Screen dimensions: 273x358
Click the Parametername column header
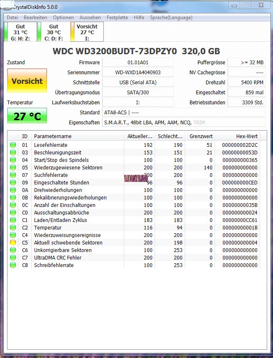78,136
